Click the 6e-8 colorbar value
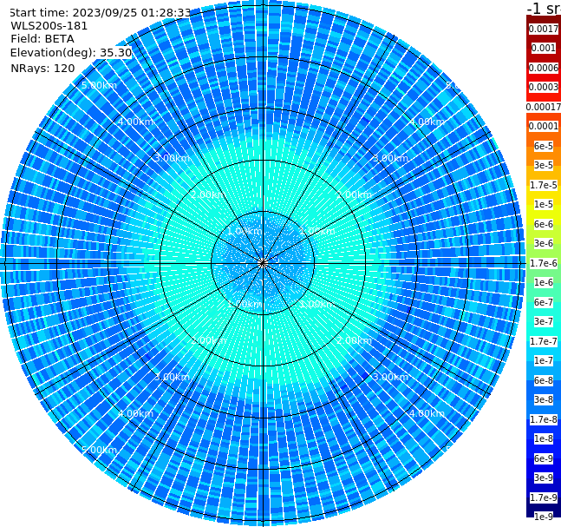 click(x=544, y=380)
